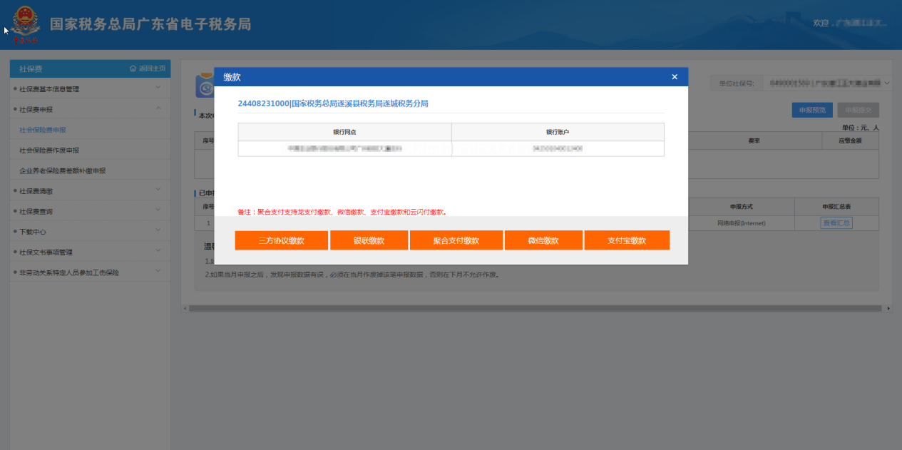Image resolution: width=902 pixels, height=450 pixels.
Task: Pay using 支付宝缴款 button
Action: [627, 240]
